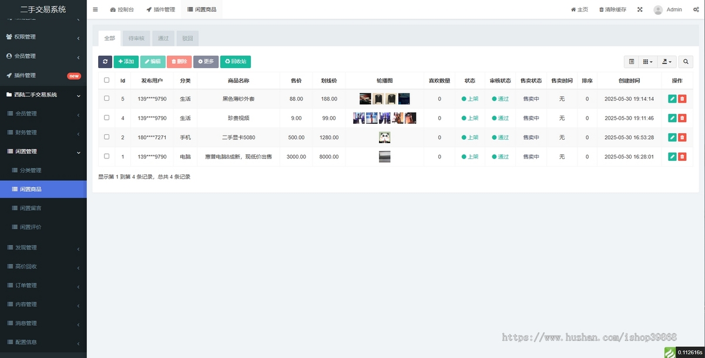The height and width of the screenshot is (358, 705).
Task: Click green edit icon for item Id 5
Action: pos(672,99)
